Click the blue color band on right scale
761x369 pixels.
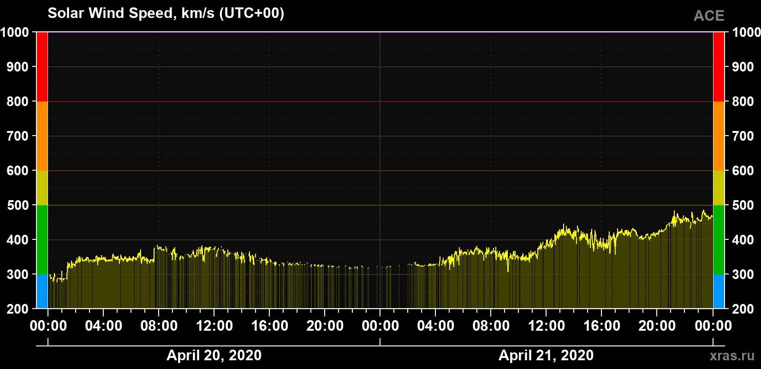pos(719,292)
